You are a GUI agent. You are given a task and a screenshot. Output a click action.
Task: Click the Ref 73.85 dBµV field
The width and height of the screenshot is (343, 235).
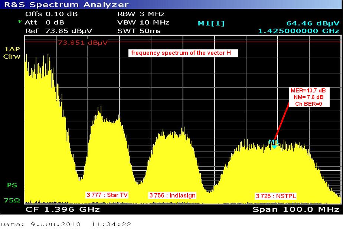[x=59, y=31]
